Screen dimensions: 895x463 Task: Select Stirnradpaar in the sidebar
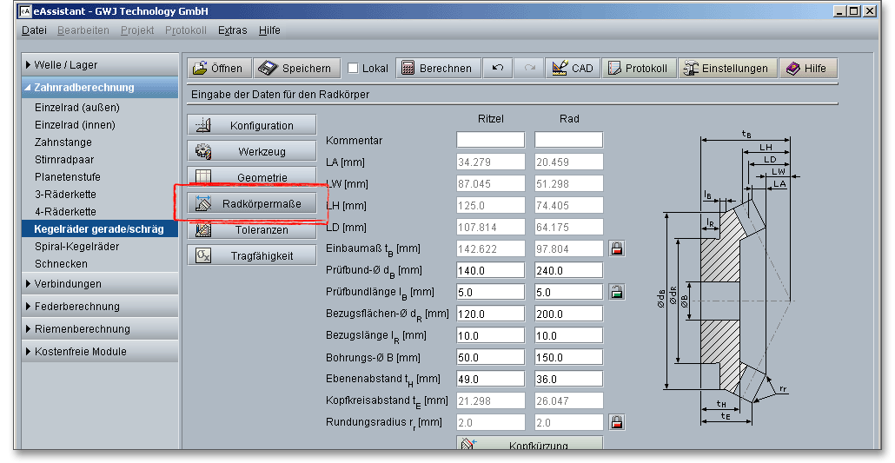[x=64, y=160]
